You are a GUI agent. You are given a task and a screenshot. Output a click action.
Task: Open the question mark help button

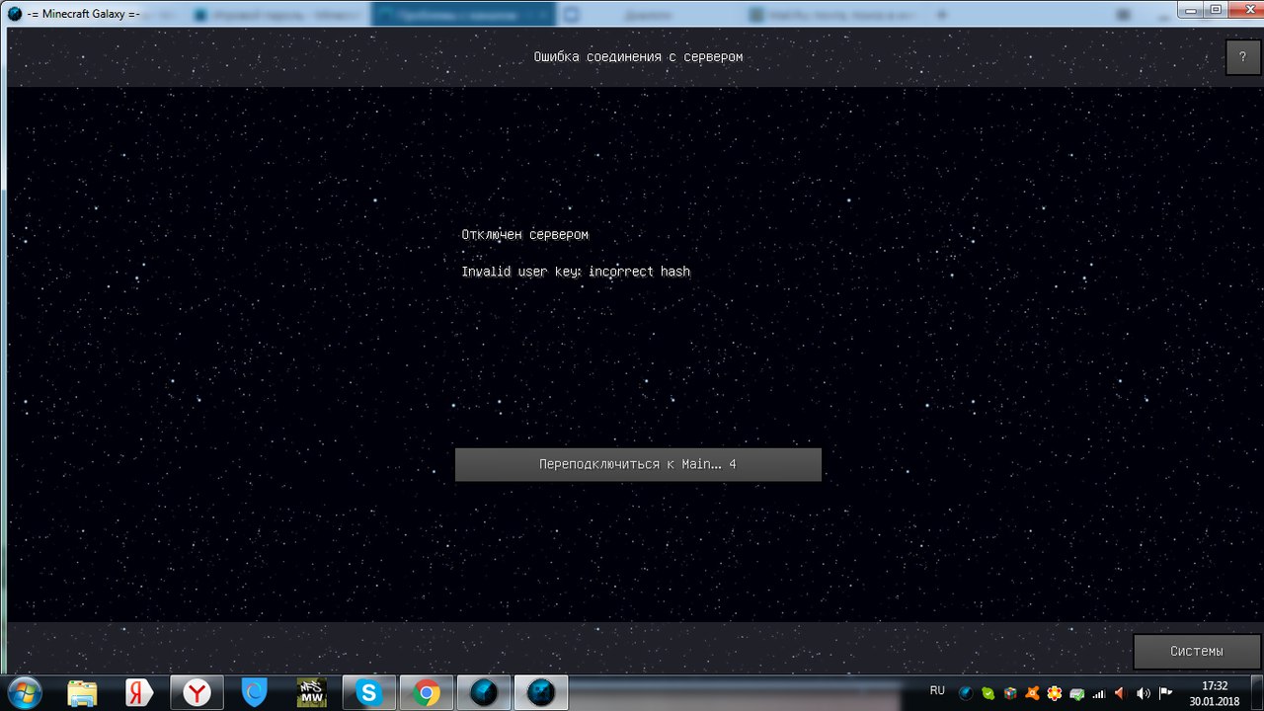(1242, 57)
